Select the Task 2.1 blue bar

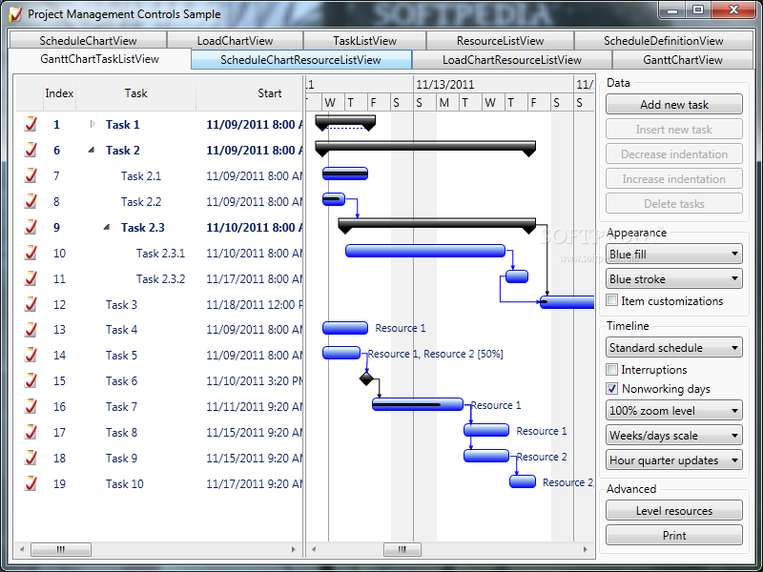pyautogui.click(x=345, y=174)
